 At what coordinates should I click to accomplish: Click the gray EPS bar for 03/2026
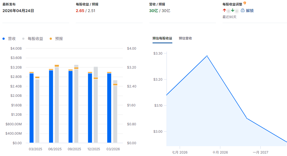click(115, 111)
